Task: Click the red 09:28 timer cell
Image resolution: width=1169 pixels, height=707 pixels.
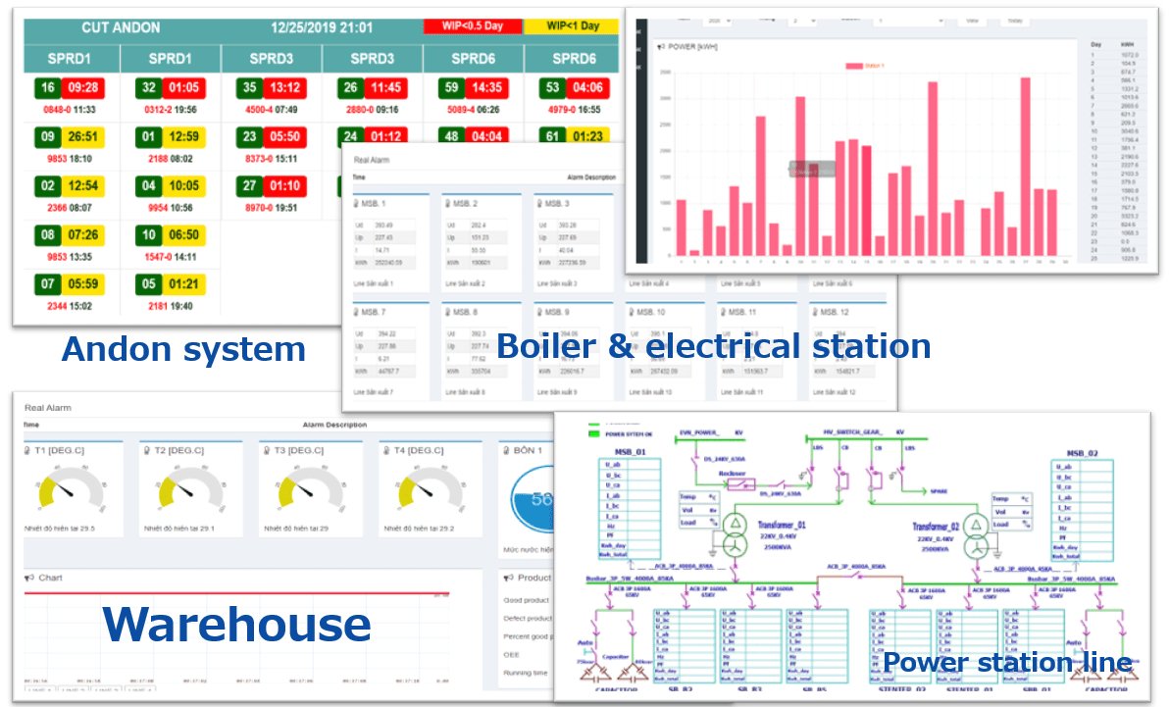Action: [82, 88]
